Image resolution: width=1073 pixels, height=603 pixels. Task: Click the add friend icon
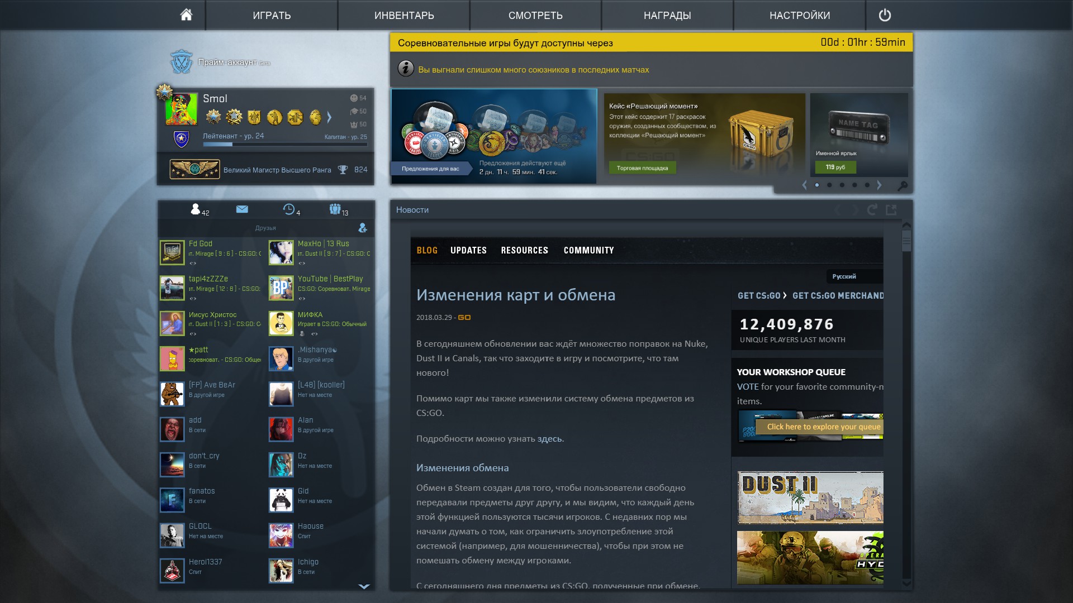[x=363, y=228]
